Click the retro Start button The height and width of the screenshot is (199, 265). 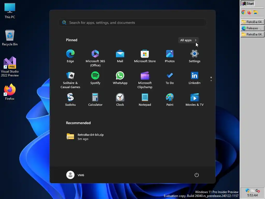click(x=248, y=4)
